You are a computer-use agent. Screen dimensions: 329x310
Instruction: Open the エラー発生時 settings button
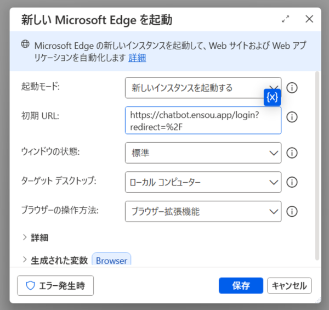[55, 285]
